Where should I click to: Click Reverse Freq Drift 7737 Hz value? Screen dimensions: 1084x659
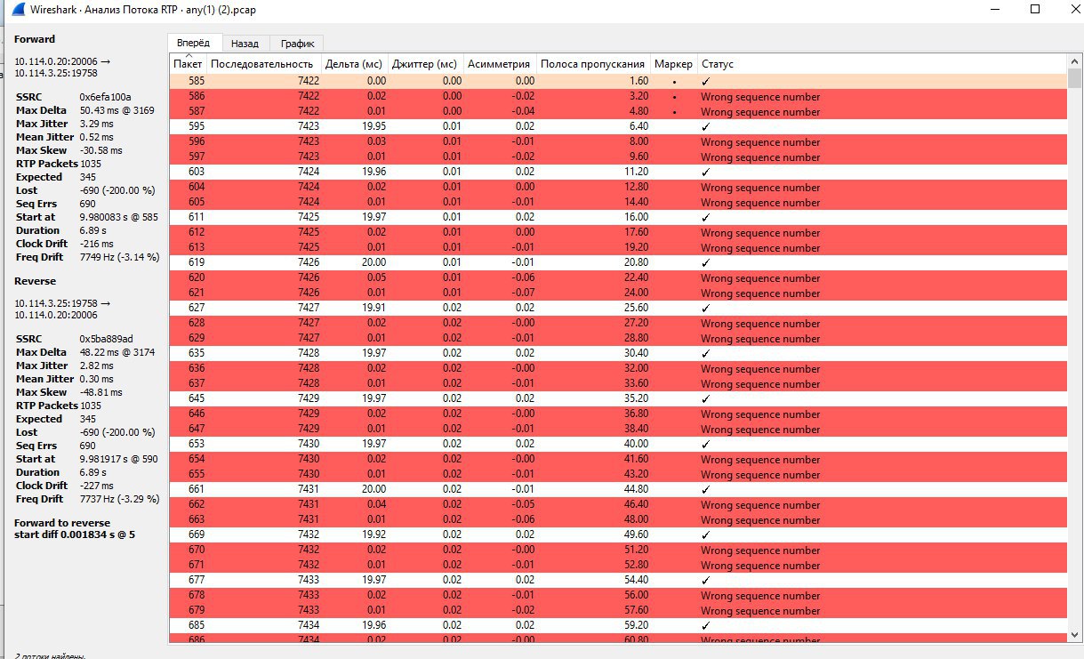119,499
